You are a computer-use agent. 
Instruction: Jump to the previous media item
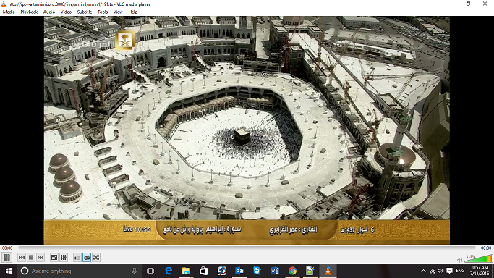(x=22, y=258)
